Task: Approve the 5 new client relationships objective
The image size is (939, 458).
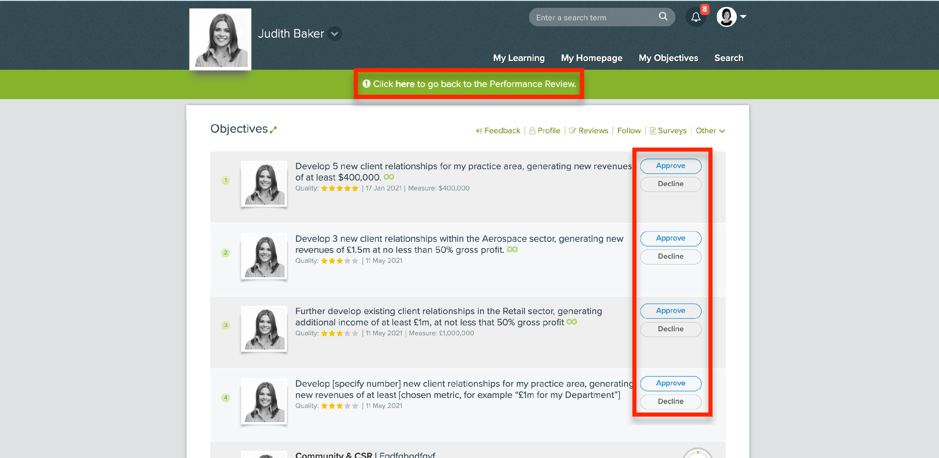Action: click(x=671, y=166)
